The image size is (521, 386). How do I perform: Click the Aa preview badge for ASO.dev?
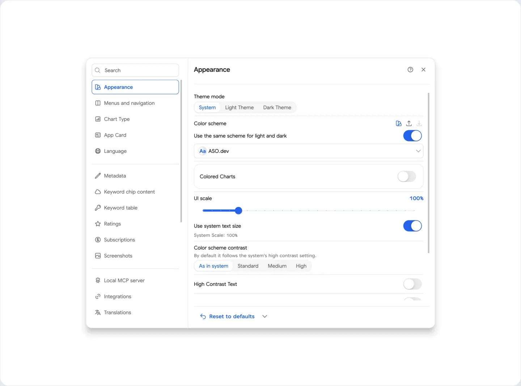(x=203, y=151)
